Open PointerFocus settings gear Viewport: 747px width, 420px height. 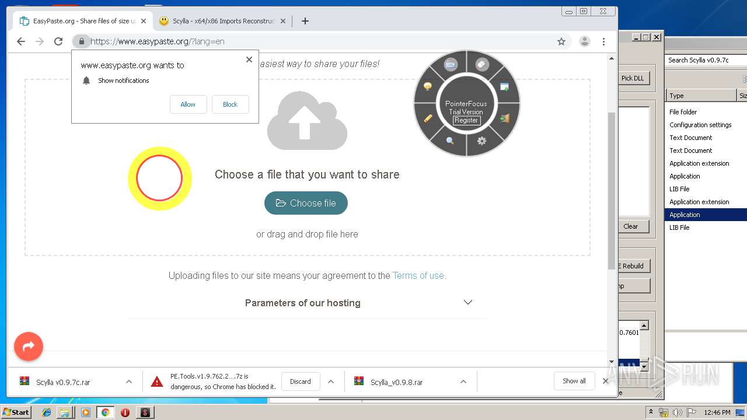pyautogui.click(x=481, y=141)
